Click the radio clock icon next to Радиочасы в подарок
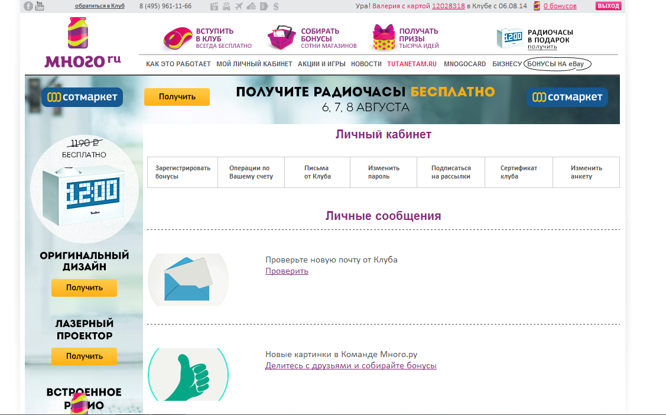 tap(509, 38)
